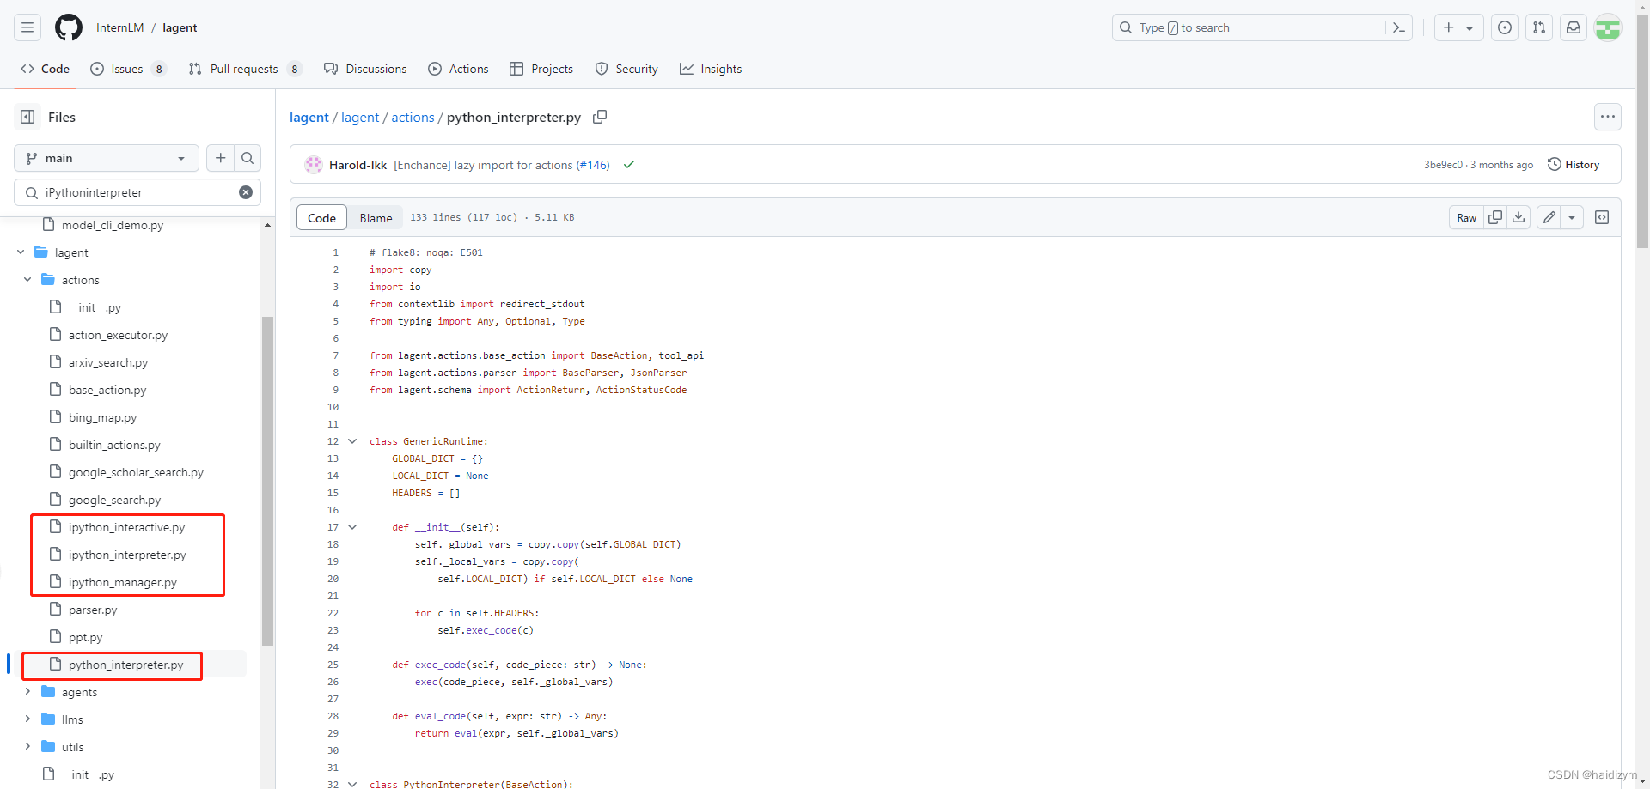View the Raw file

tap(1466, 217)
